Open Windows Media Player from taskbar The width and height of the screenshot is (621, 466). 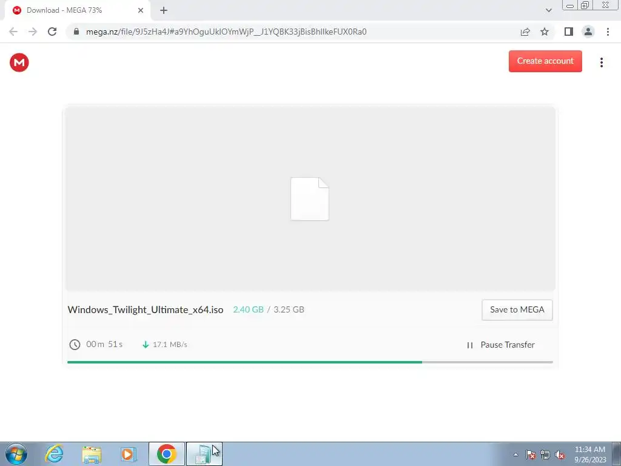(x=129, y=454)
